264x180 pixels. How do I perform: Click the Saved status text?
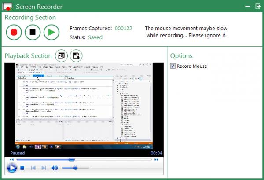(x=95, y=37)
